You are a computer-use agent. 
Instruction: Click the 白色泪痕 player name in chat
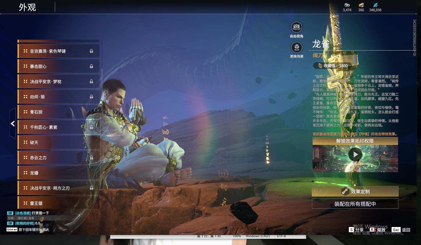tap(23, 213)
